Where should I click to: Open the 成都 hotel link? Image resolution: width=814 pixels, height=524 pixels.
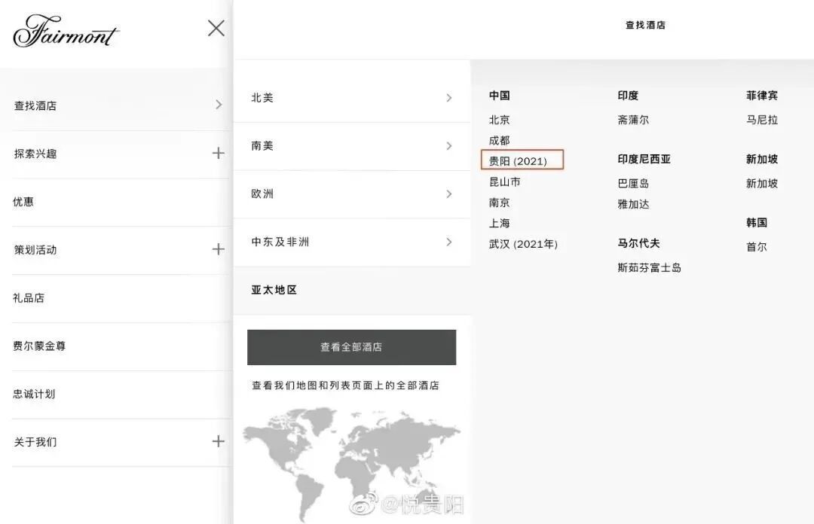coord(500,141)
